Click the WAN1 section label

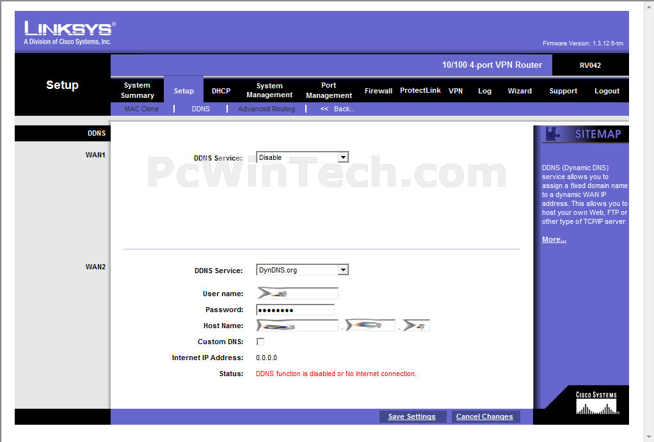(x=95, y=155)
